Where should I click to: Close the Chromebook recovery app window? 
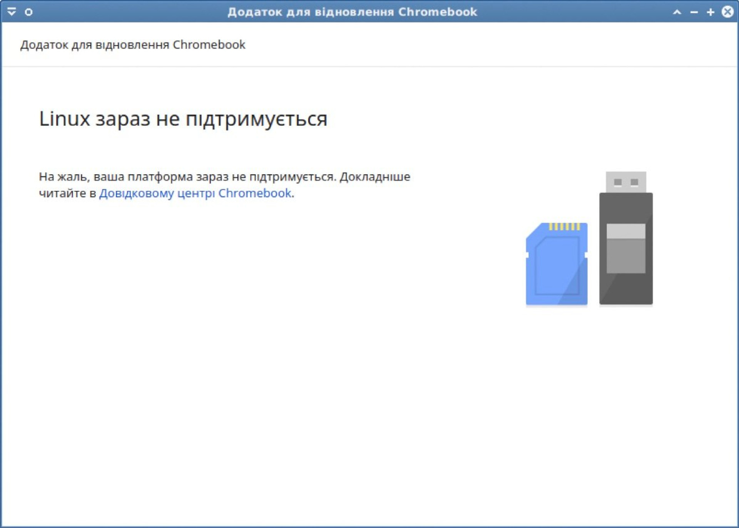coord(727,12)
